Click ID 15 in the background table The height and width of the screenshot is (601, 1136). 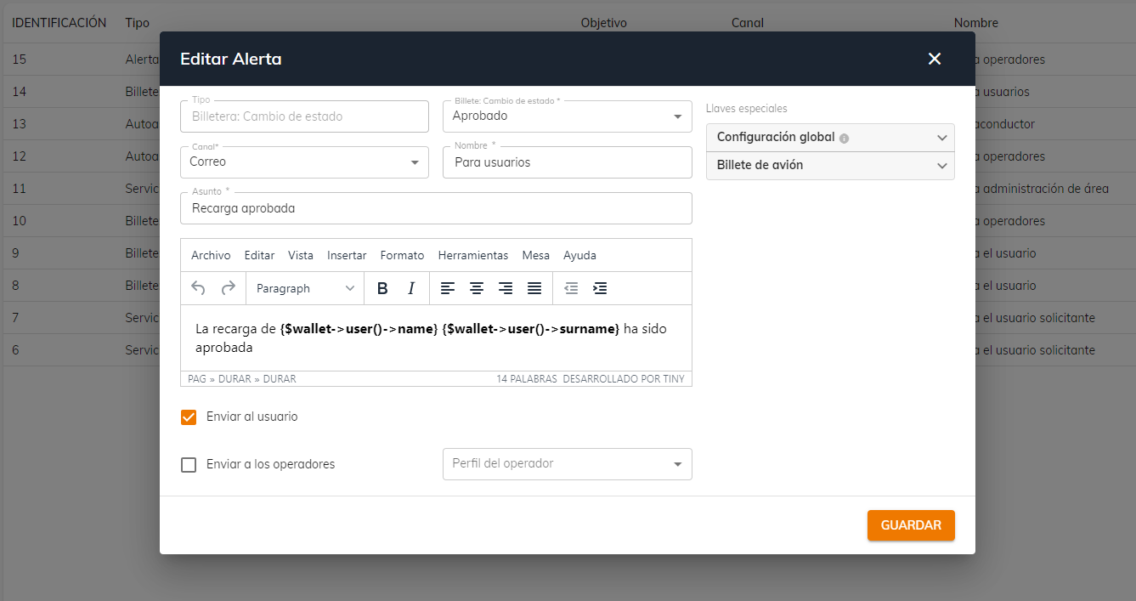coord(20,60)
